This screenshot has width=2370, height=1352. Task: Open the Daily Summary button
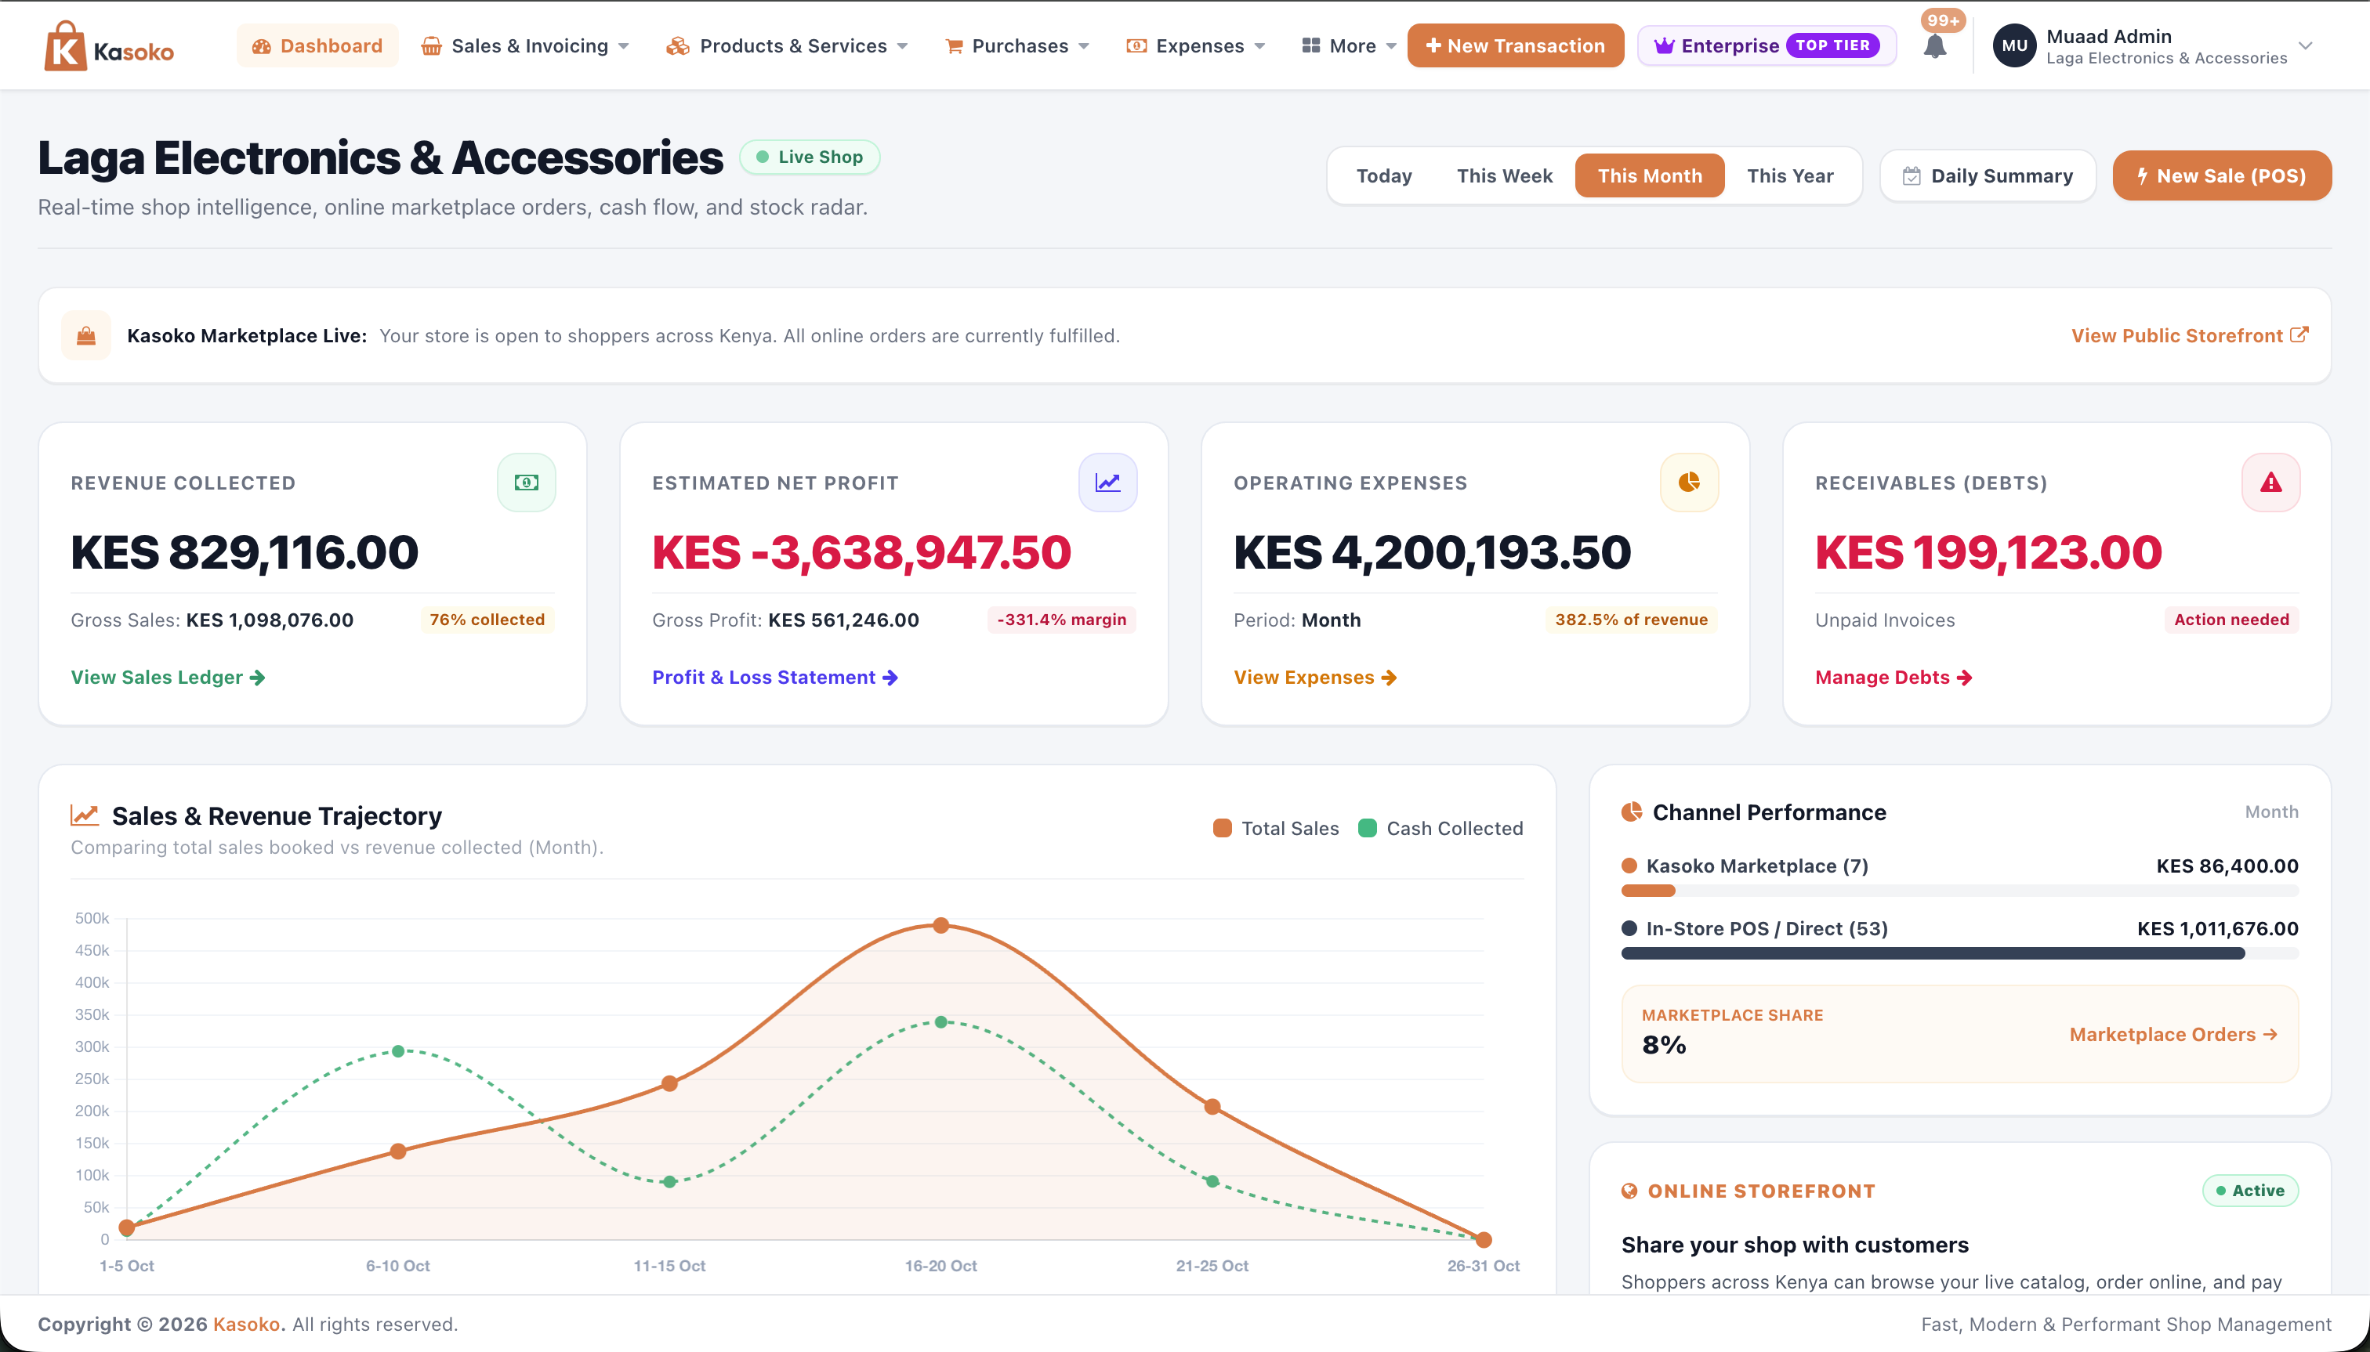pyautogui.click(x=1988, y=175)
